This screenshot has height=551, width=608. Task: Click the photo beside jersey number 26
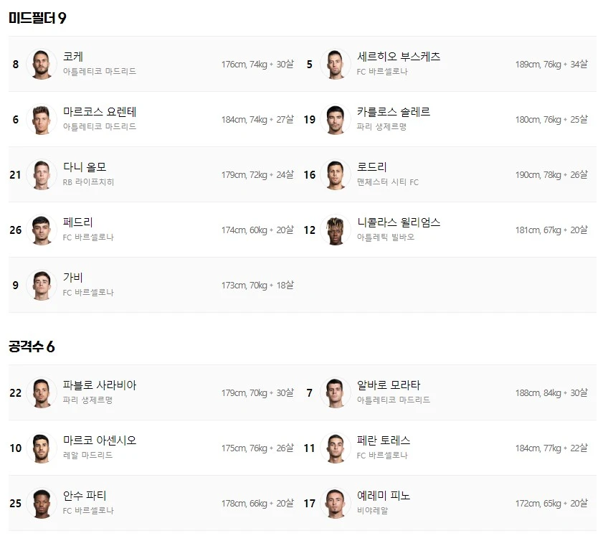tap(42, 230)
